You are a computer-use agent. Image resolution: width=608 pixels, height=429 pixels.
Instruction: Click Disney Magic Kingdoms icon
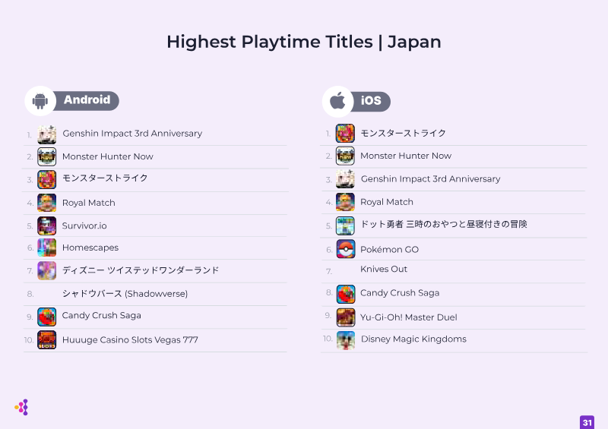coord(346,339)
